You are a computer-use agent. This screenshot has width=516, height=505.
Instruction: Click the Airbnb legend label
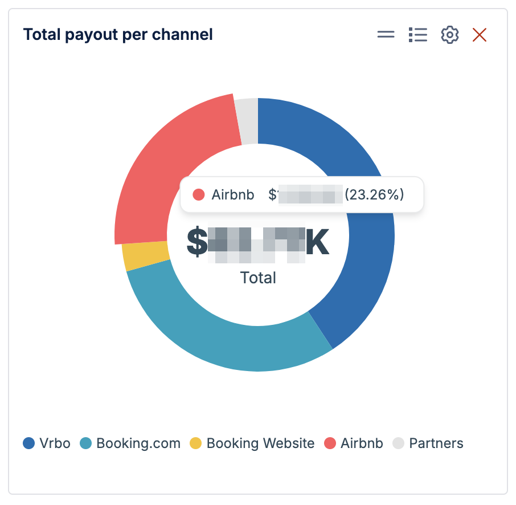pos(362,443)
